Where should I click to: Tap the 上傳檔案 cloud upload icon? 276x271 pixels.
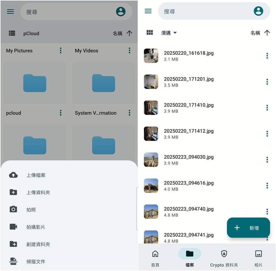(13, 175)
